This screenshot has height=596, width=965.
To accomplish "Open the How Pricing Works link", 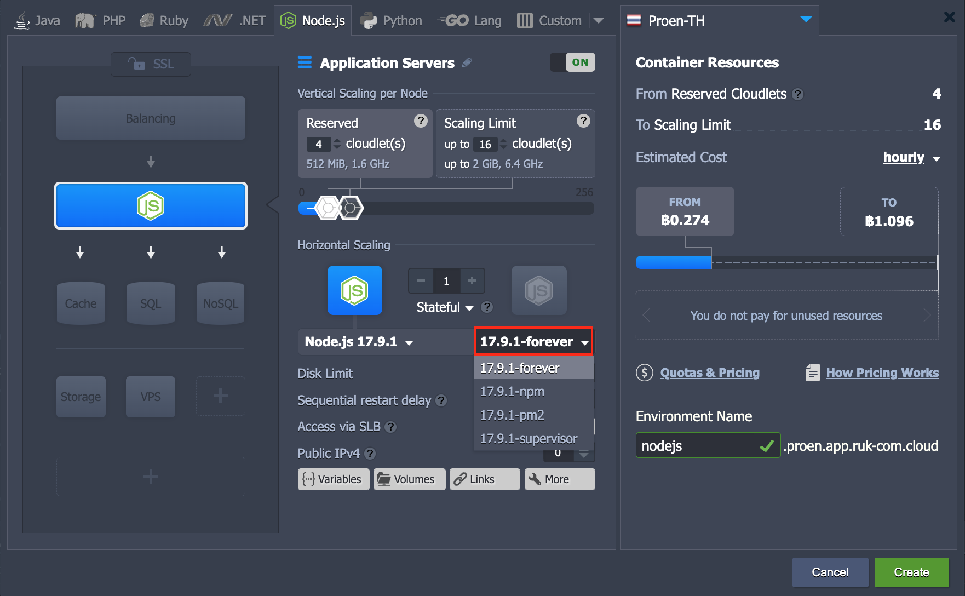I will coord(882,373).
